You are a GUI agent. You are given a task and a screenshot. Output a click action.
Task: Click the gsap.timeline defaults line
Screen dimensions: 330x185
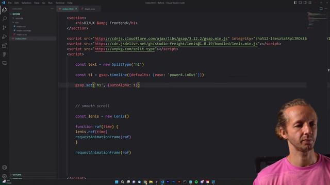[x=140, y=75]
